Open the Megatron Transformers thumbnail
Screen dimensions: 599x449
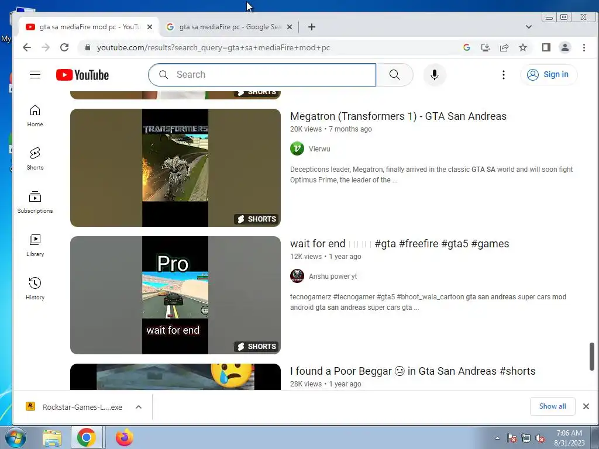(x=175, y=168)
